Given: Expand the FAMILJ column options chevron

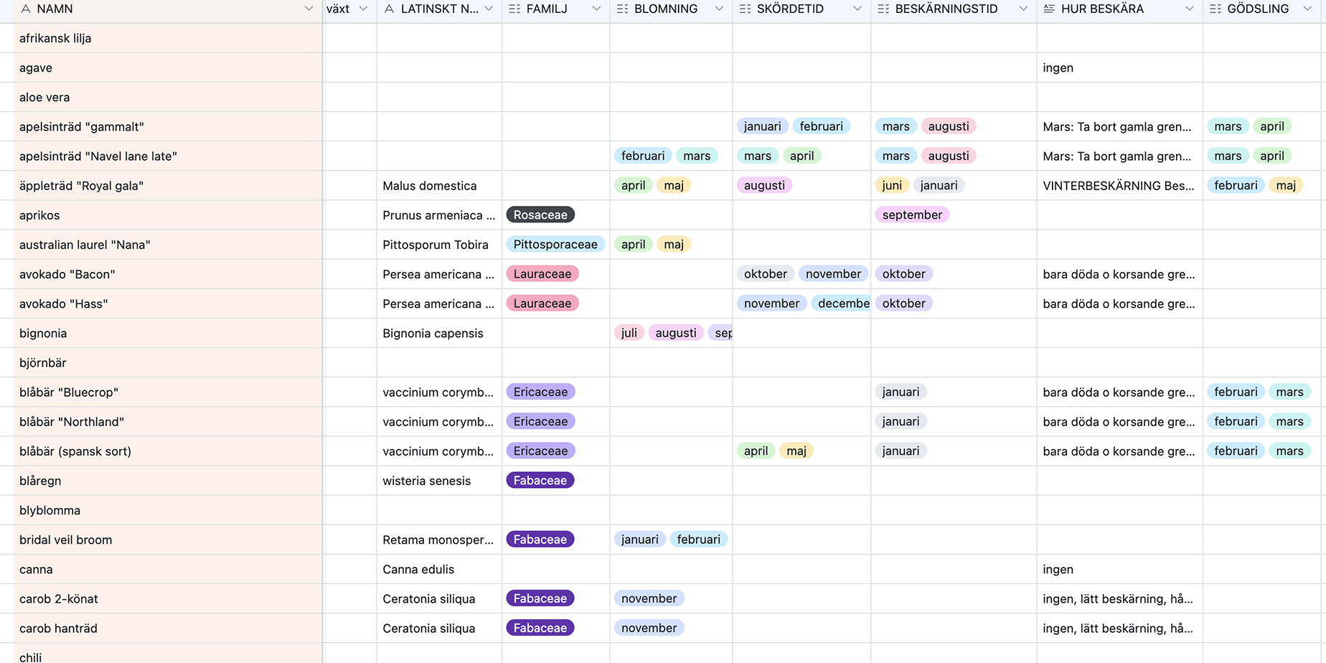Looking at the screenshot, I should coord(596,9).
